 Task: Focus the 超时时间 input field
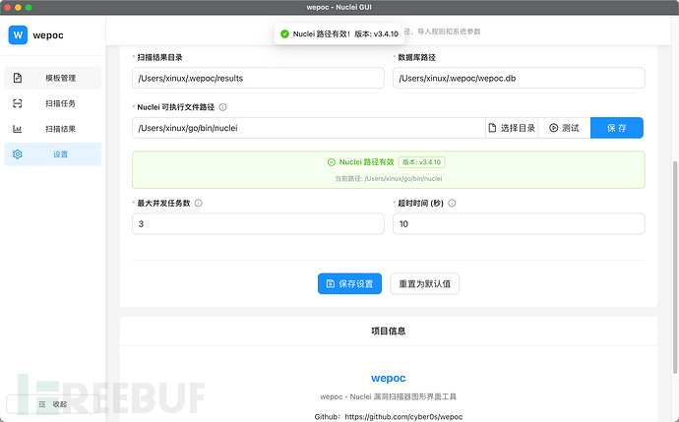point(519,223)
